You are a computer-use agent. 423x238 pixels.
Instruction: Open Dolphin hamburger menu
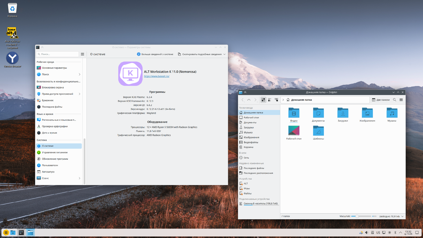401,100
